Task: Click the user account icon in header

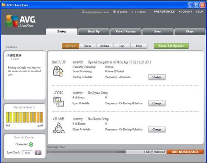Action: pos(83,12)
